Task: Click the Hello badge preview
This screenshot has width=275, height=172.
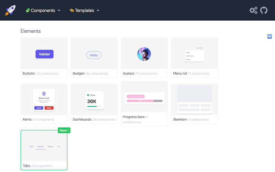Action: (94, 55)
